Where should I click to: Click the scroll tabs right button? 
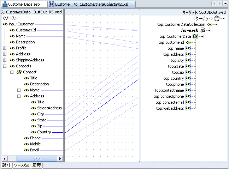(219, 4)
